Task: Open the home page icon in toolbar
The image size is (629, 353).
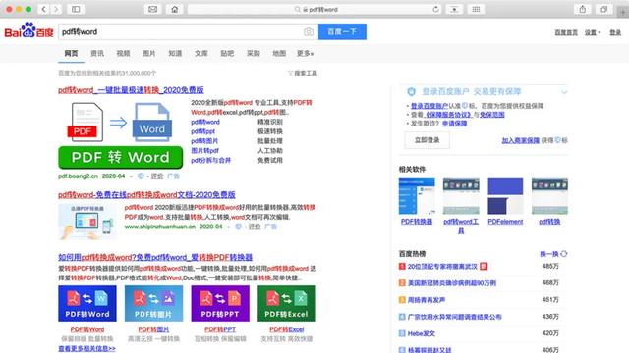Action: [x=175, y=9]
